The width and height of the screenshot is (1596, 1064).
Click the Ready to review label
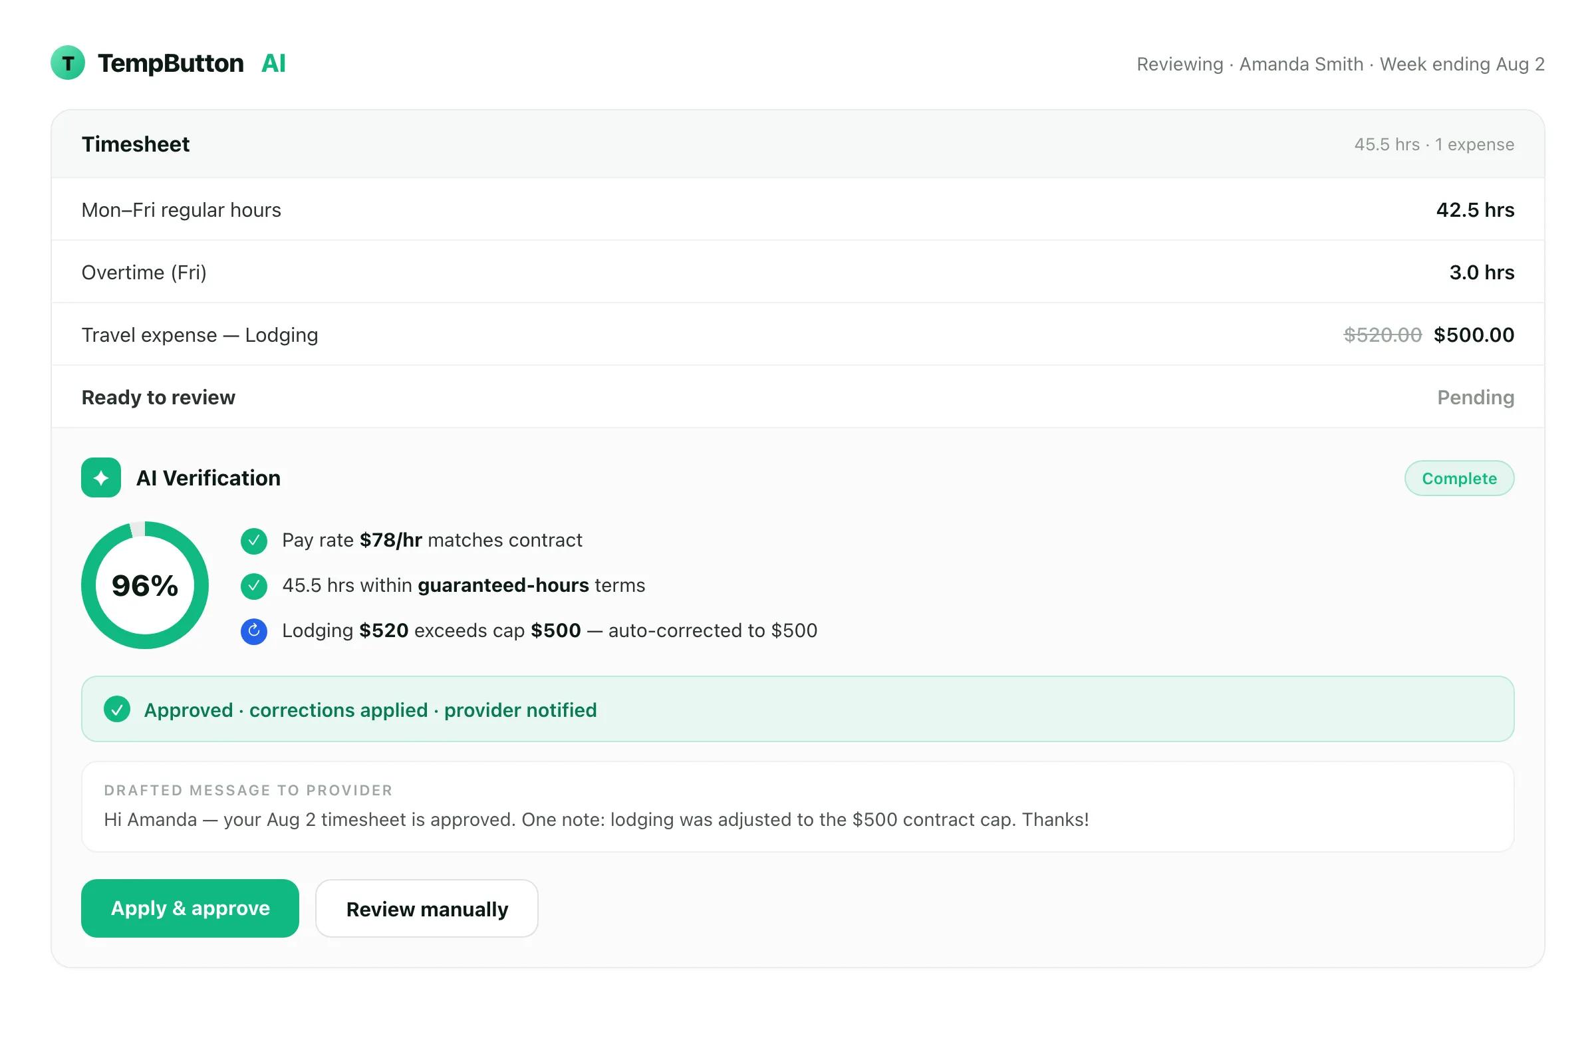(x=158, y=398)
